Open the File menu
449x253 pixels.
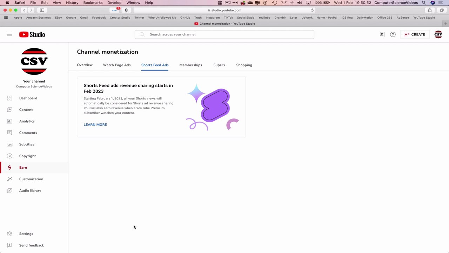(x=33, y=2)
